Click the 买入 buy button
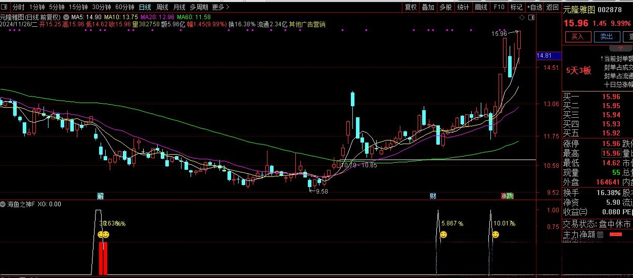This screenshot has height=278, width=633. 577,36
